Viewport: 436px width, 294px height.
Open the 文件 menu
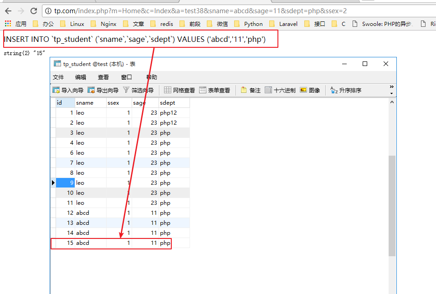58,77
